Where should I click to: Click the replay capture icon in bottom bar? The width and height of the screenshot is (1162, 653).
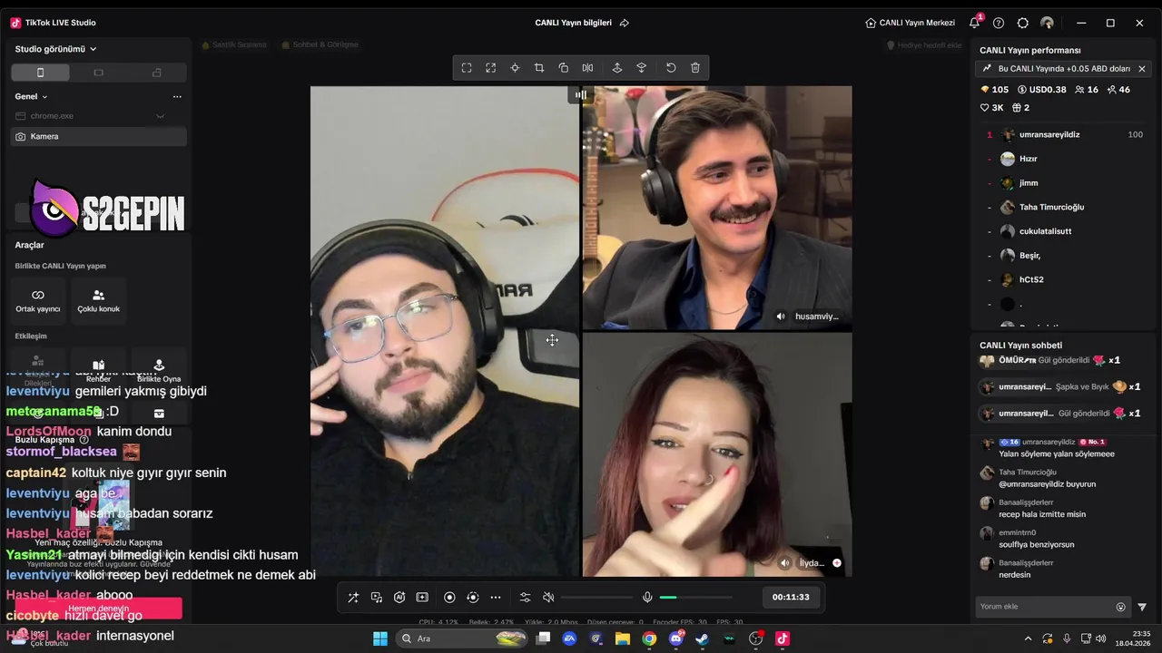click(x=472, y=597)
